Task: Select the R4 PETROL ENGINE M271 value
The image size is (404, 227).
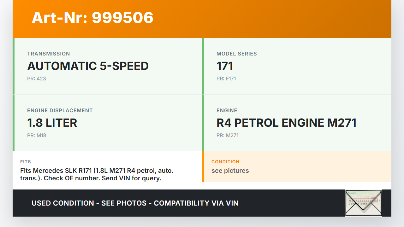Action: pyautogui.click(x=286, y=123)
